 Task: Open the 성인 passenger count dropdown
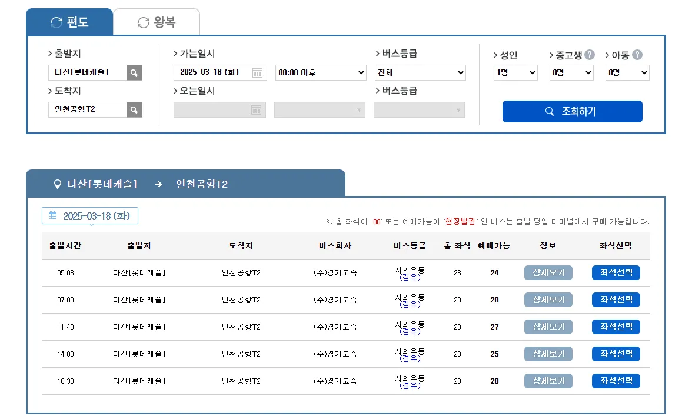pyautogui.click(x=515, y=72)
